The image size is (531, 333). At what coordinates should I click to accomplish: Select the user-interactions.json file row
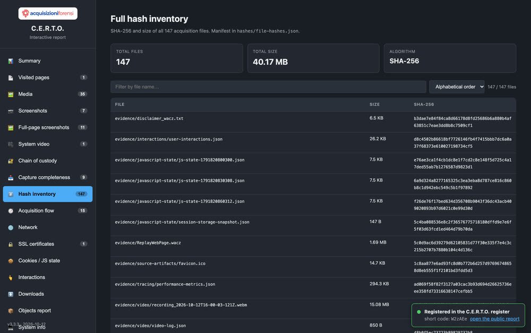tap(313, 143)
